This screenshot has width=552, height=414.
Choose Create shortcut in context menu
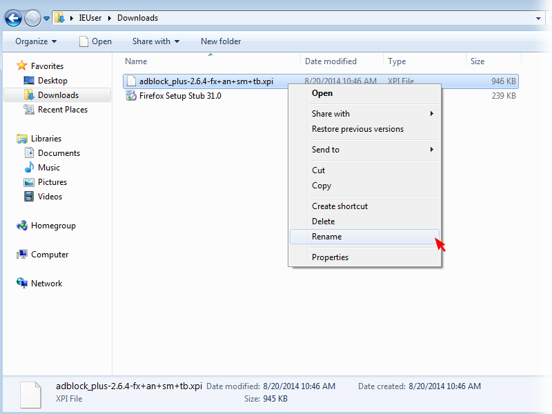click(x=364, y=206)
